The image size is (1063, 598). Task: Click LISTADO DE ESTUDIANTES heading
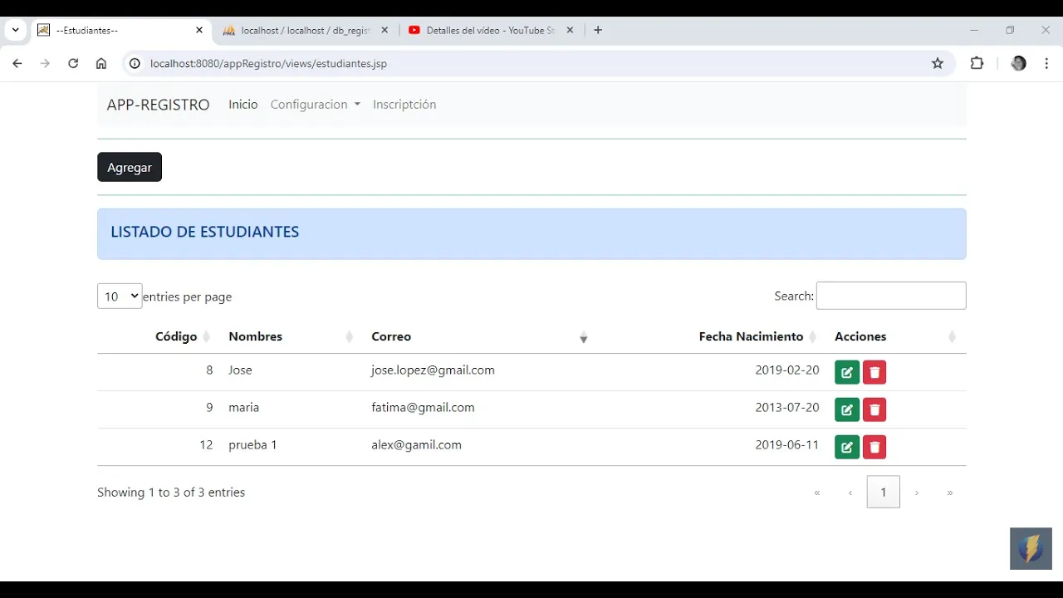[x=205, y=232]
